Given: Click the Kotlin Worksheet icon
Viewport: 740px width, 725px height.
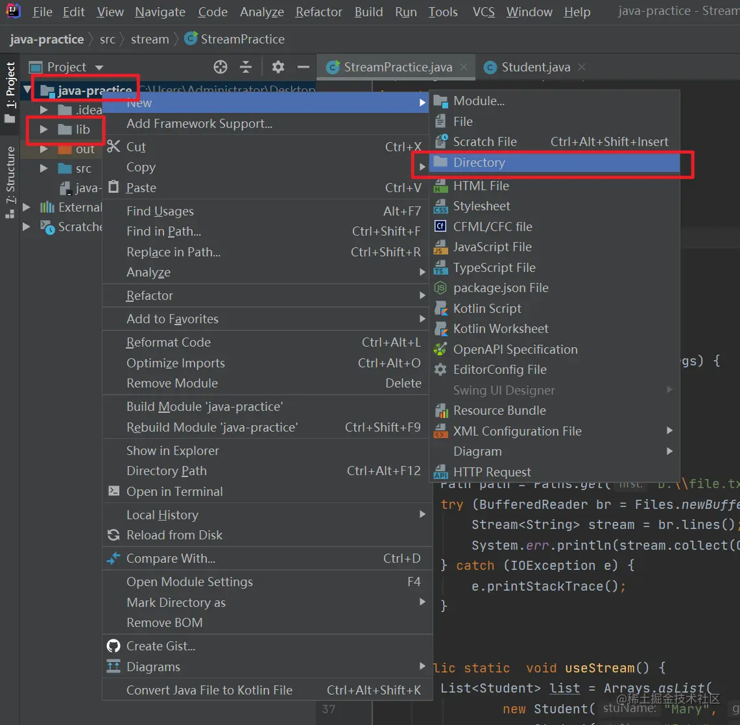Looking at the screenshot, I should [440, 328].
